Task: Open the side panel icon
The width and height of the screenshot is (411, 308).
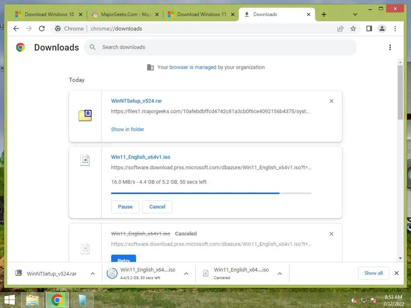Action: pos(369,28)
